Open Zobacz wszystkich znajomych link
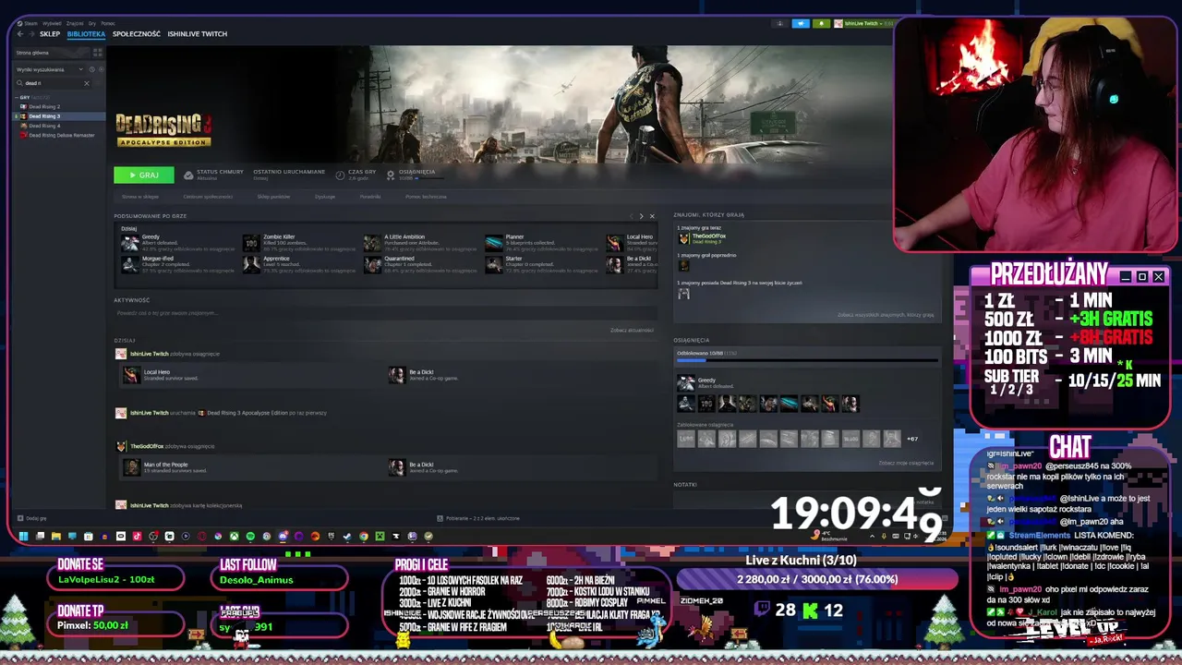1182x665 pixels. (x=886, y=315)
